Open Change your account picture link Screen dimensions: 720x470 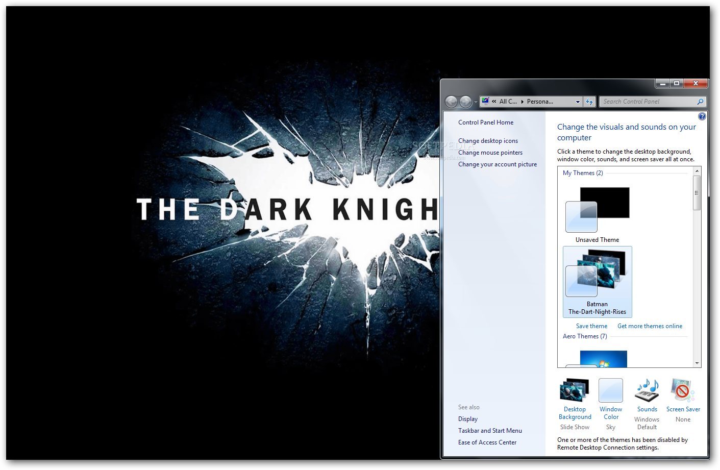click(x=498, y=164)
